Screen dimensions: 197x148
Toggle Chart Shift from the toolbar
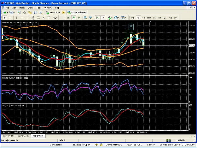[x=103, y=18]
